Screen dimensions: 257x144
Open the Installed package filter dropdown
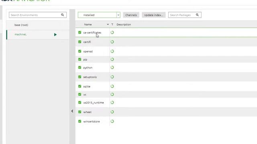pos(99,15)
